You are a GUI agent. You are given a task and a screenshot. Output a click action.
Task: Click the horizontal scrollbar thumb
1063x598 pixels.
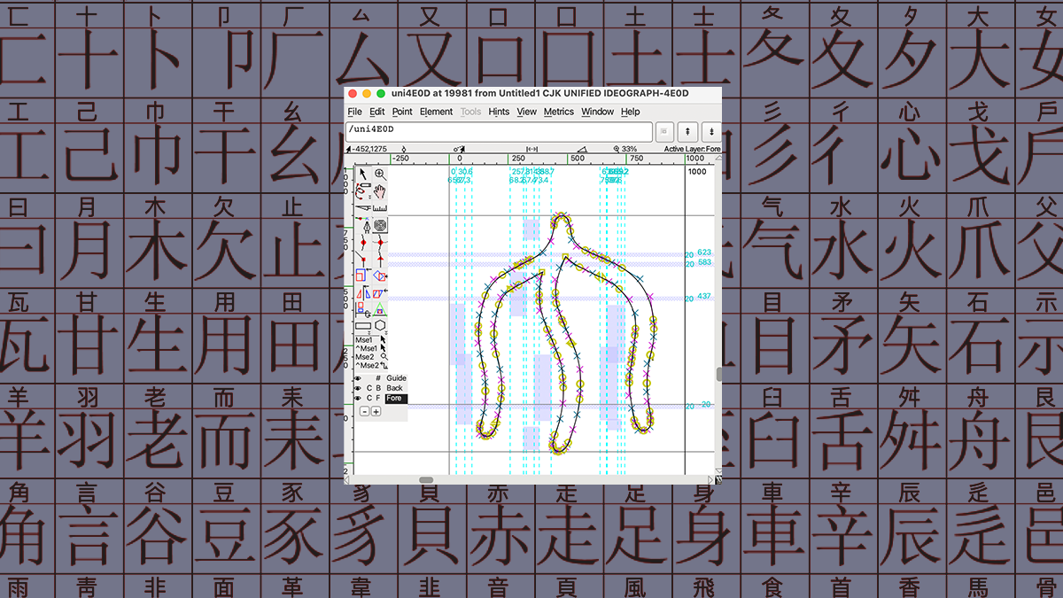point(426,479)
